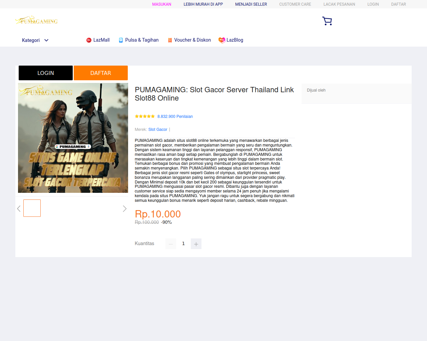Open the shopping cart icon
427x341 pixels.
click(327, 21)
